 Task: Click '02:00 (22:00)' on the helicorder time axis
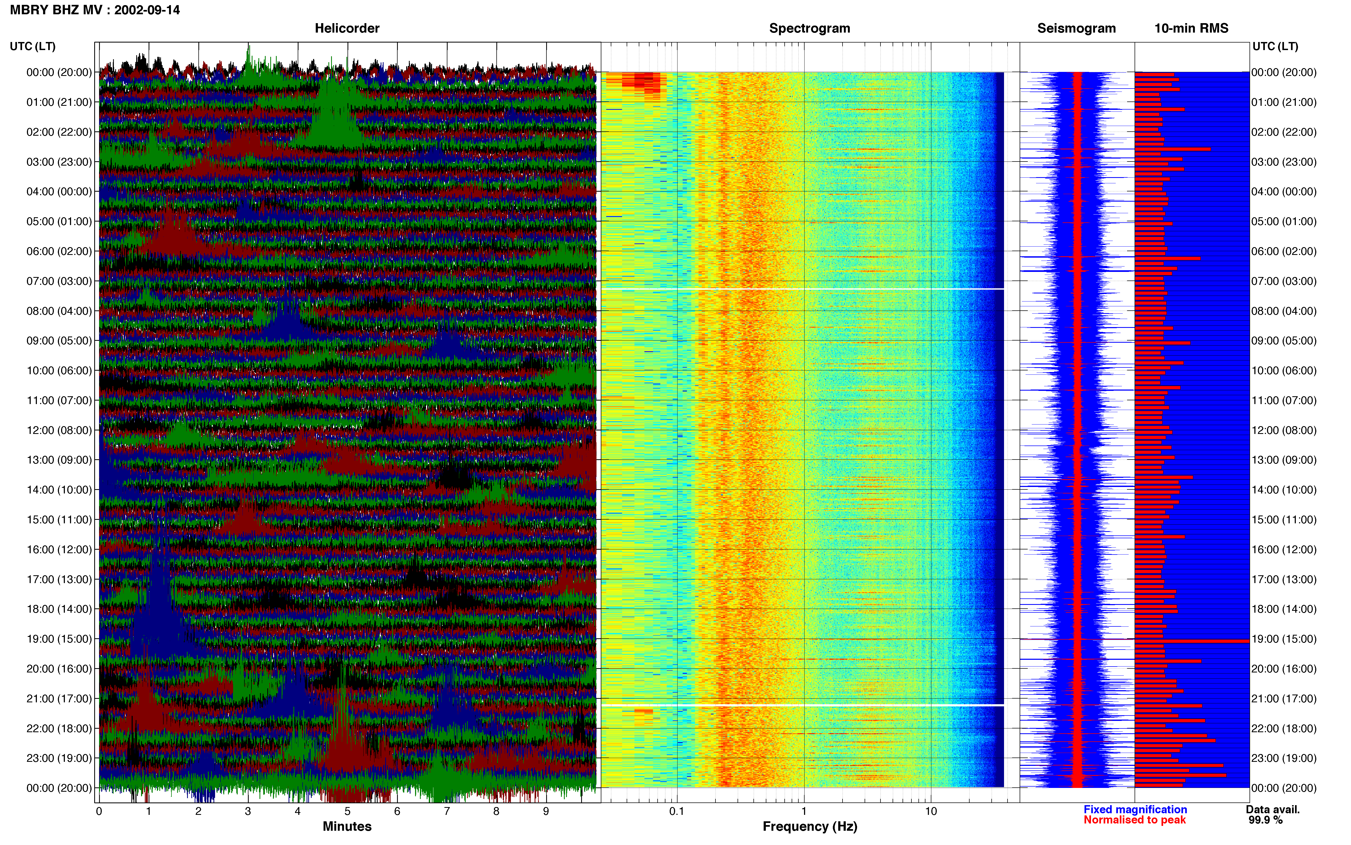(59, 132)
